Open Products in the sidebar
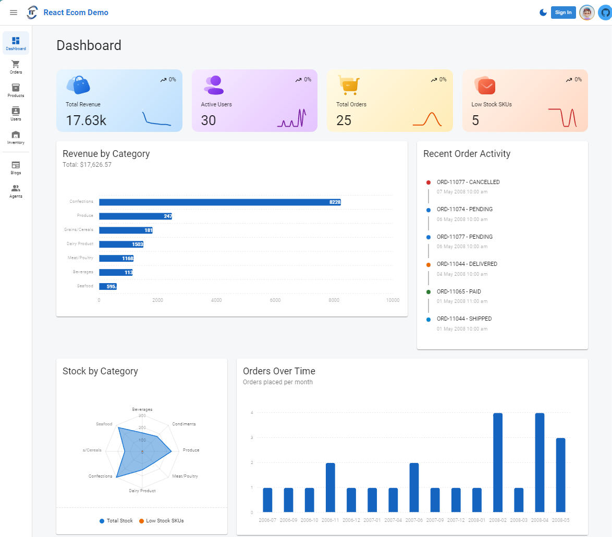 point(16,90)
